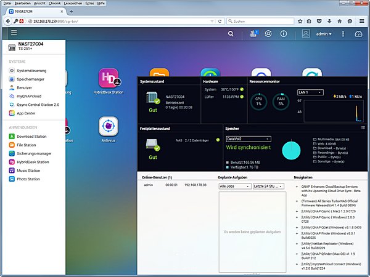Launch HybridDesk Station desktop icon

pyautogui.click(x=109, y=78)
